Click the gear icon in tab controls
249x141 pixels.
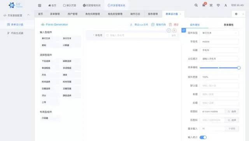[x=236, y=14]
